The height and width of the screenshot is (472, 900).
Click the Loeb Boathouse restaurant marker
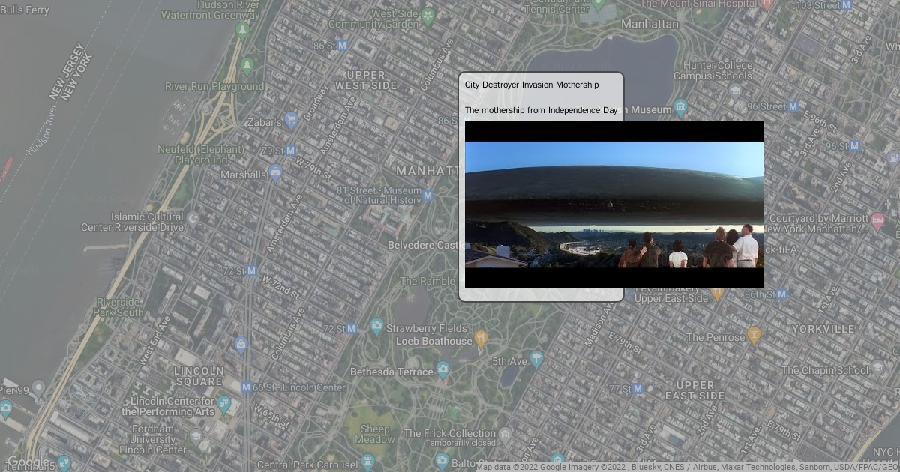pos(481,340)
